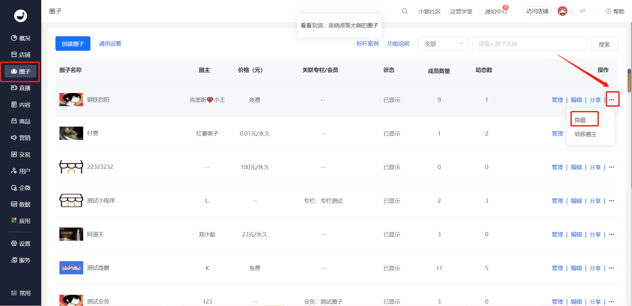Image resolution: width=632 pixels, height=306 pixels.
Task: Open 功能说明 link
Action: coord(398,44)
